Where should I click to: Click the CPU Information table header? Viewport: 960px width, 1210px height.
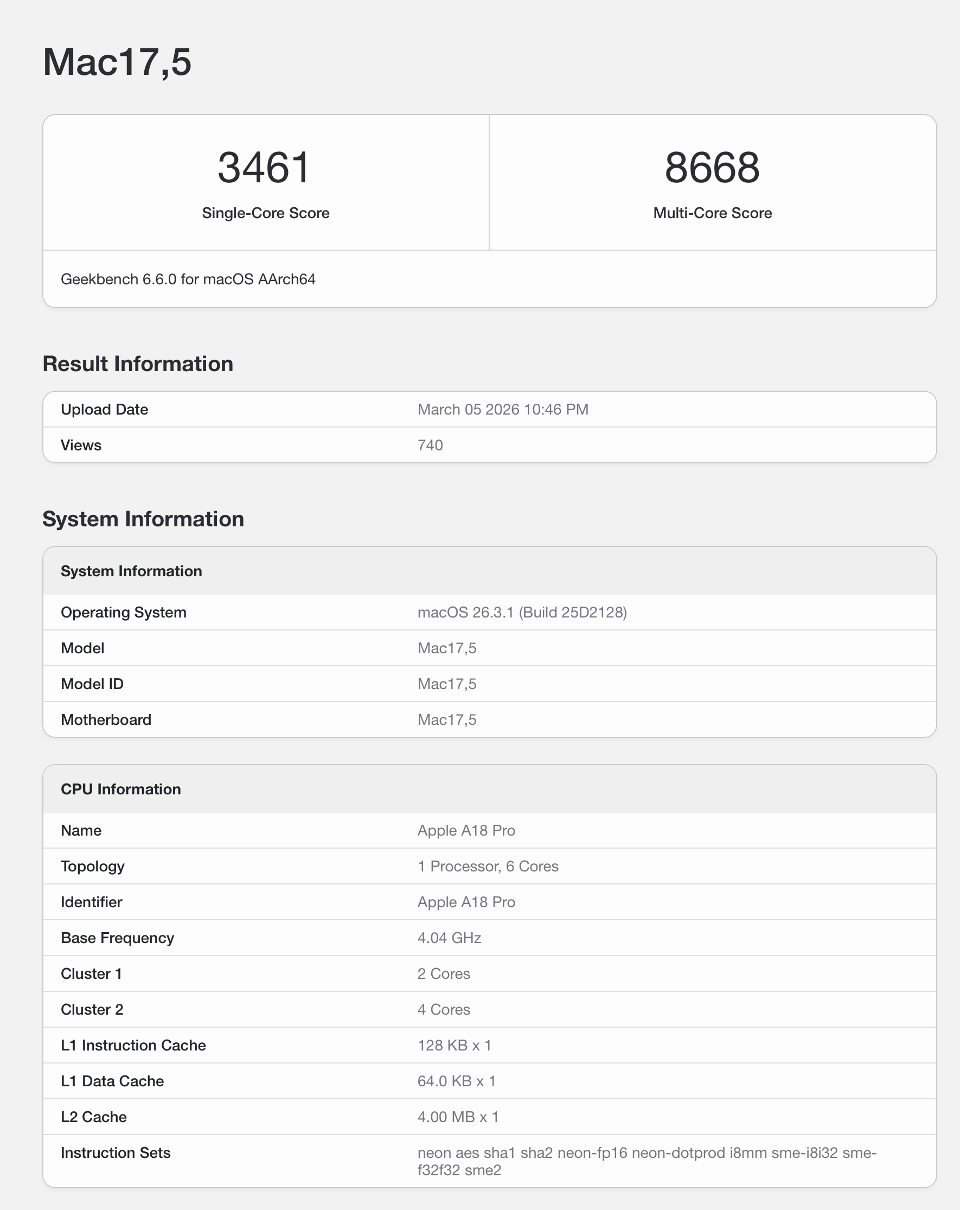pyautogui.click(x=120, y=789)
